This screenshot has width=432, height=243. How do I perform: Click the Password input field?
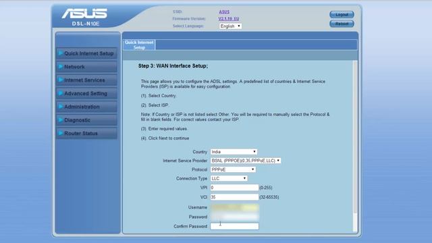pyautogui.click(x=234, y=217)
